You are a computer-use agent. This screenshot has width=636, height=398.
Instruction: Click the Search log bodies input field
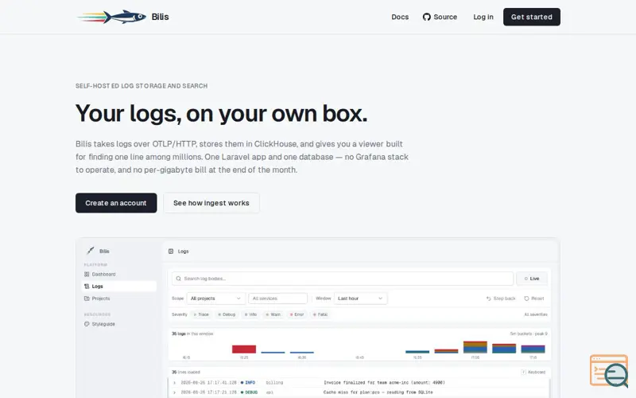point(343,279)
